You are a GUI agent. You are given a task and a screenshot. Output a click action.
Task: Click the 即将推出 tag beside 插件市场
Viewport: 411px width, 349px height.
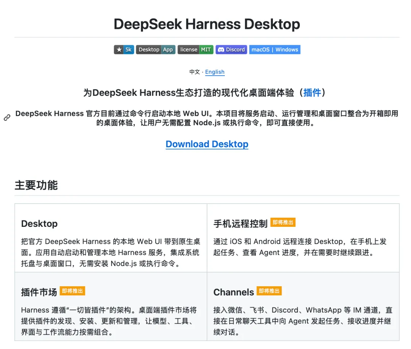pyautogui.click(x=72, y=291)
